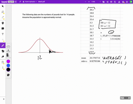Print the document
The width and height of the screenshot is (133, 104).
coord(111,2)
